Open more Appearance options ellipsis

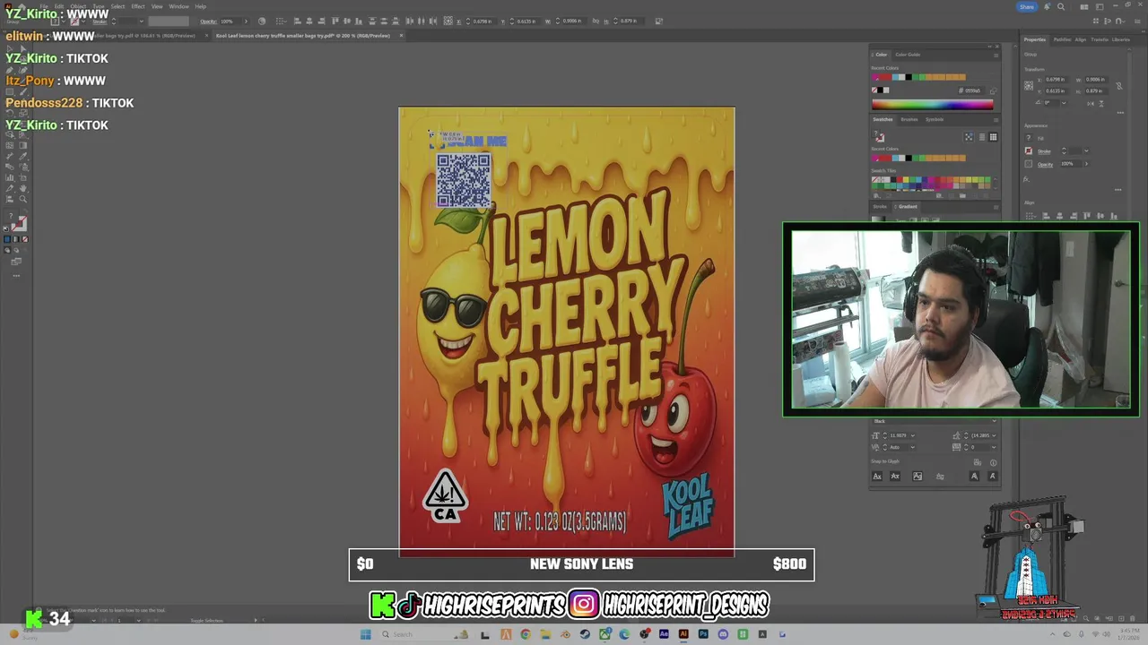(x=1118, y=190)
